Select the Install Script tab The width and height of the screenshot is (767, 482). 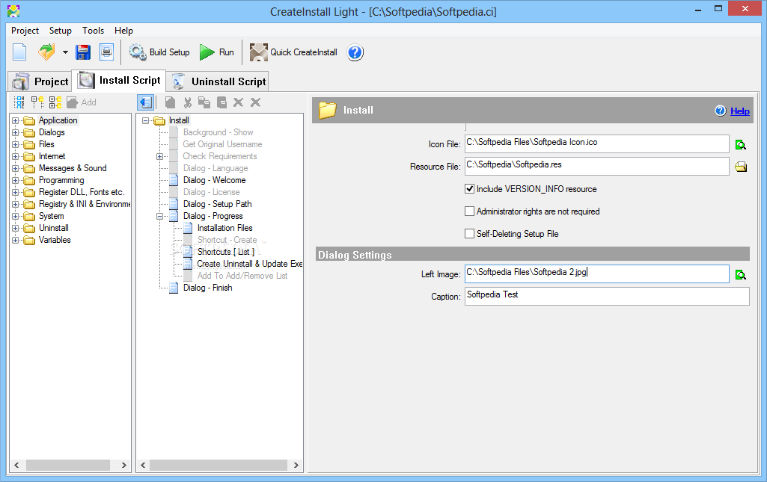[x=119, y=81]
